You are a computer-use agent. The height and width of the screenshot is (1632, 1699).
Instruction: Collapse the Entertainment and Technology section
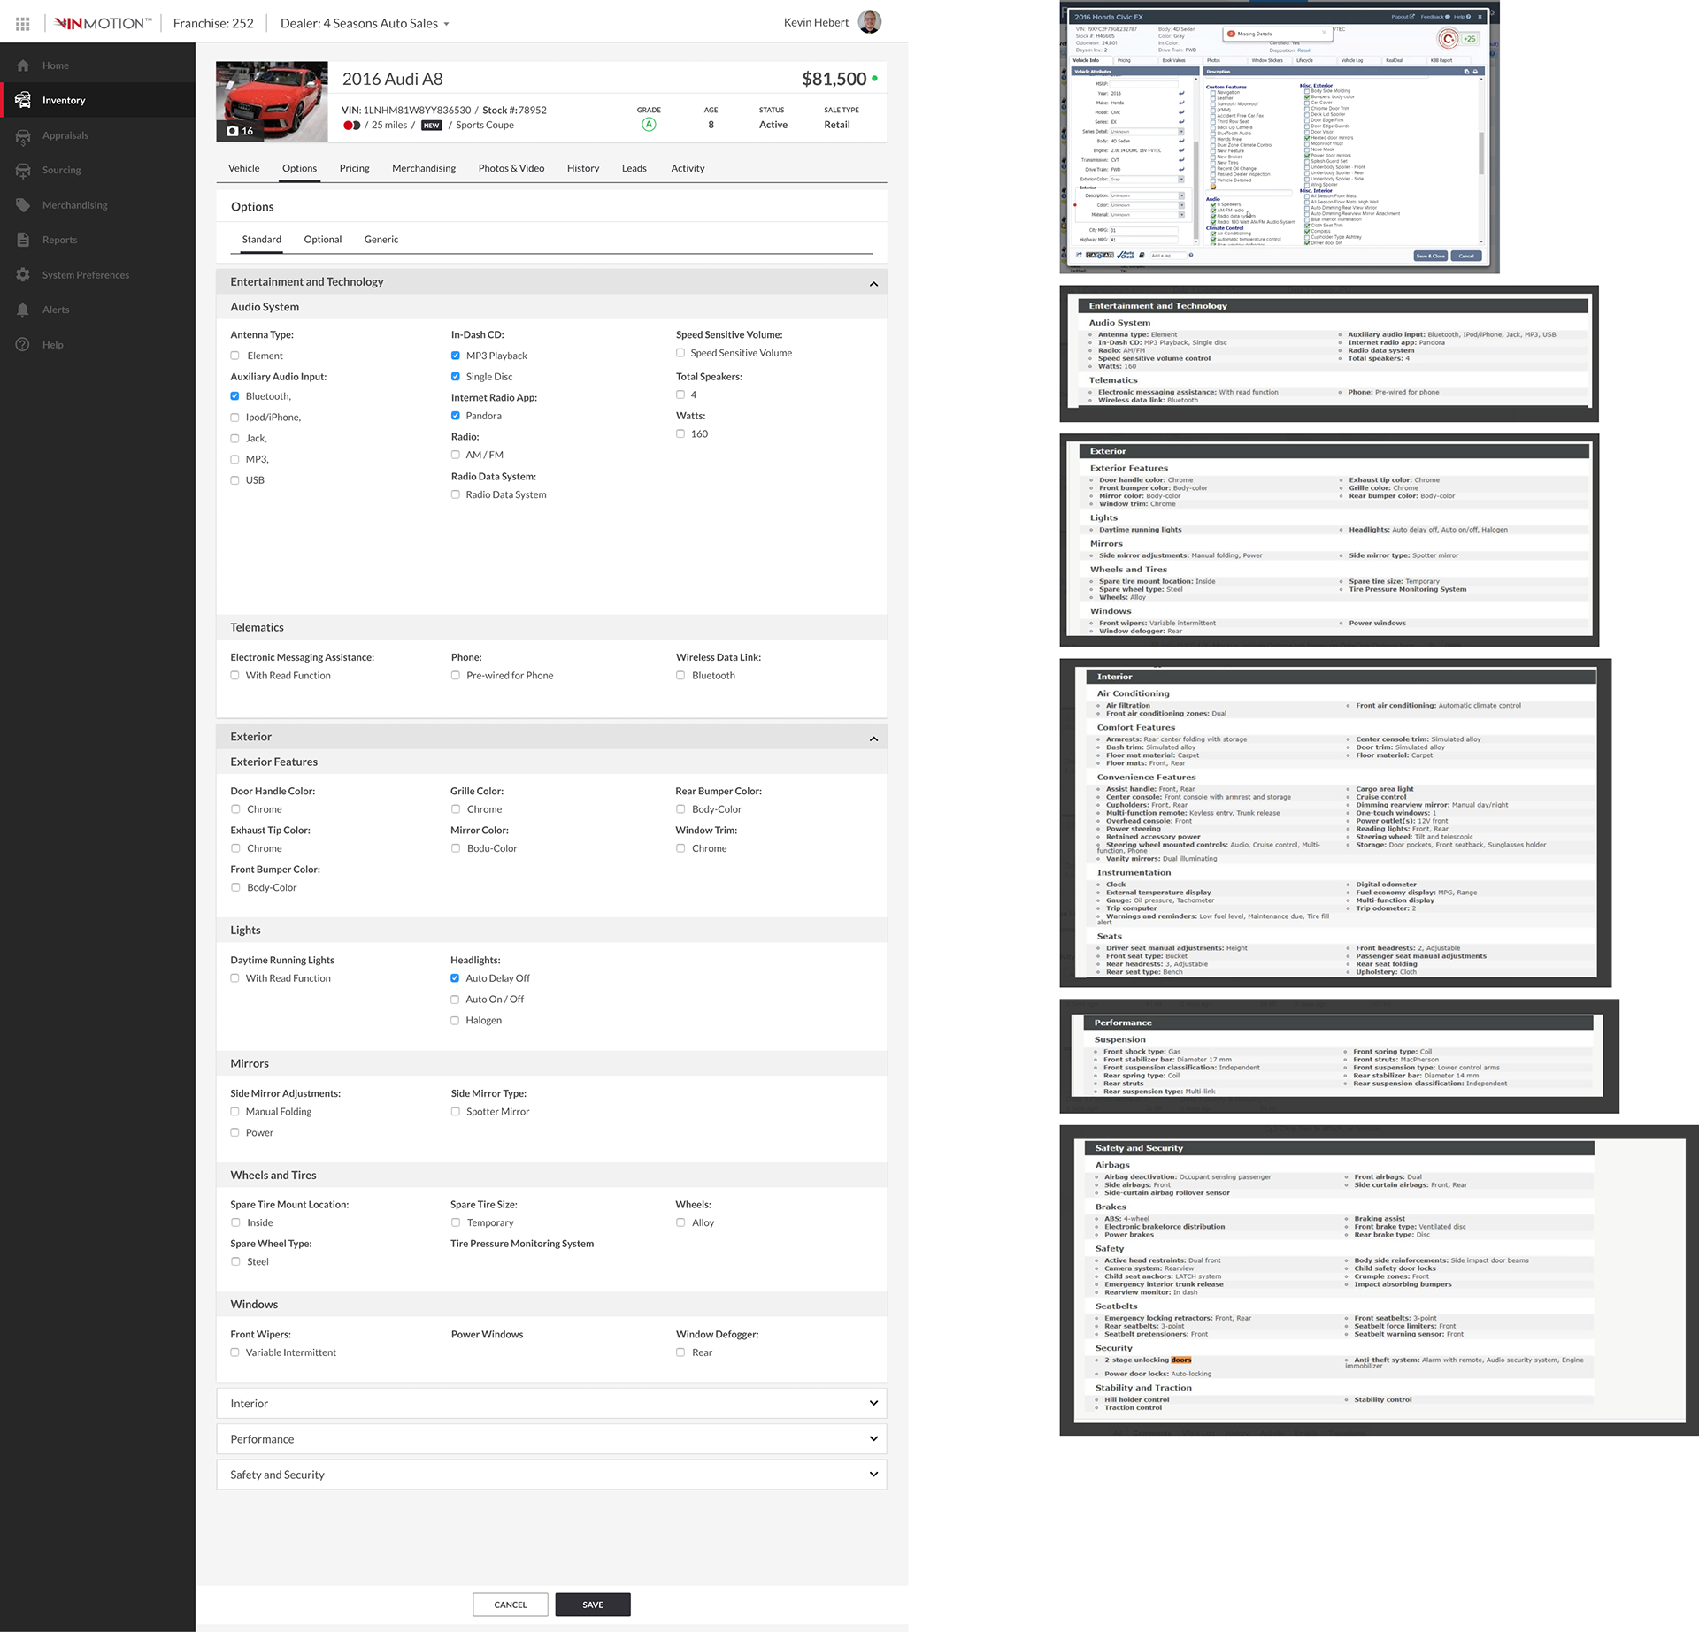[873, 283]
